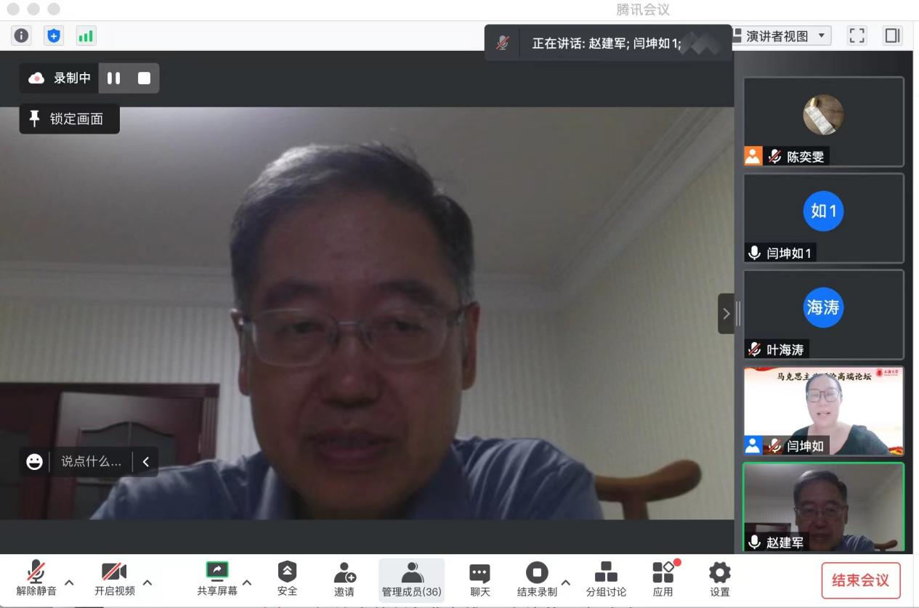Image resolution: width=919 pixels, height=608 pixels.
Task: Click the meeting info icon
Action: click(22, 36)
